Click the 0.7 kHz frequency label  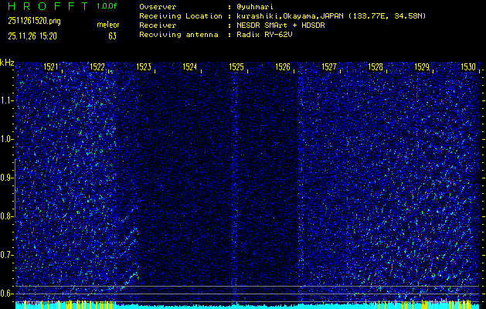click(5, 255)
